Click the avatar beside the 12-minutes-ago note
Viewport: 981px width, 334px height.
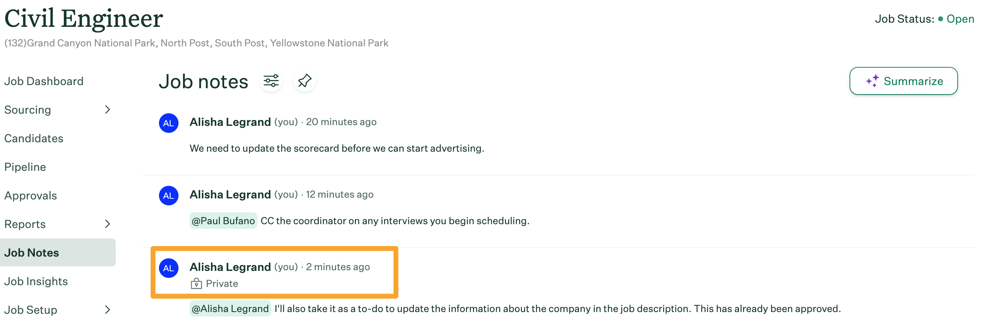click(x=168, y=195)
